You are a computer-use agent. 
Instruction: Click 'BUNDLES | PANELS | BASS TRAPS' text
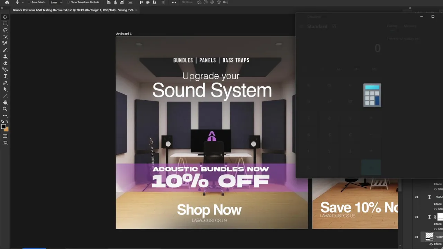tap(211, 60)
